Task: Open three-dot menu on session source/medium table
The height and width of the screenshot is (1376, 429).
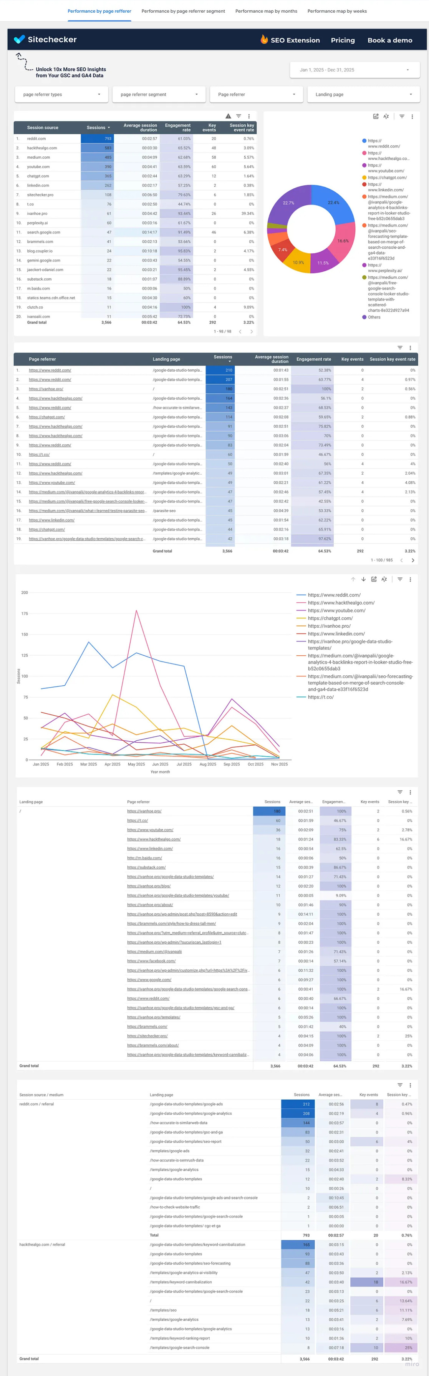Action: (410, 1085)
